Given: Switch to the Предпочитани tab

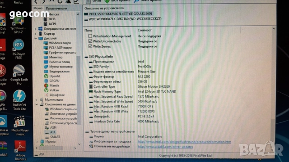Looking at the screenshot, I should click(56, 9).
